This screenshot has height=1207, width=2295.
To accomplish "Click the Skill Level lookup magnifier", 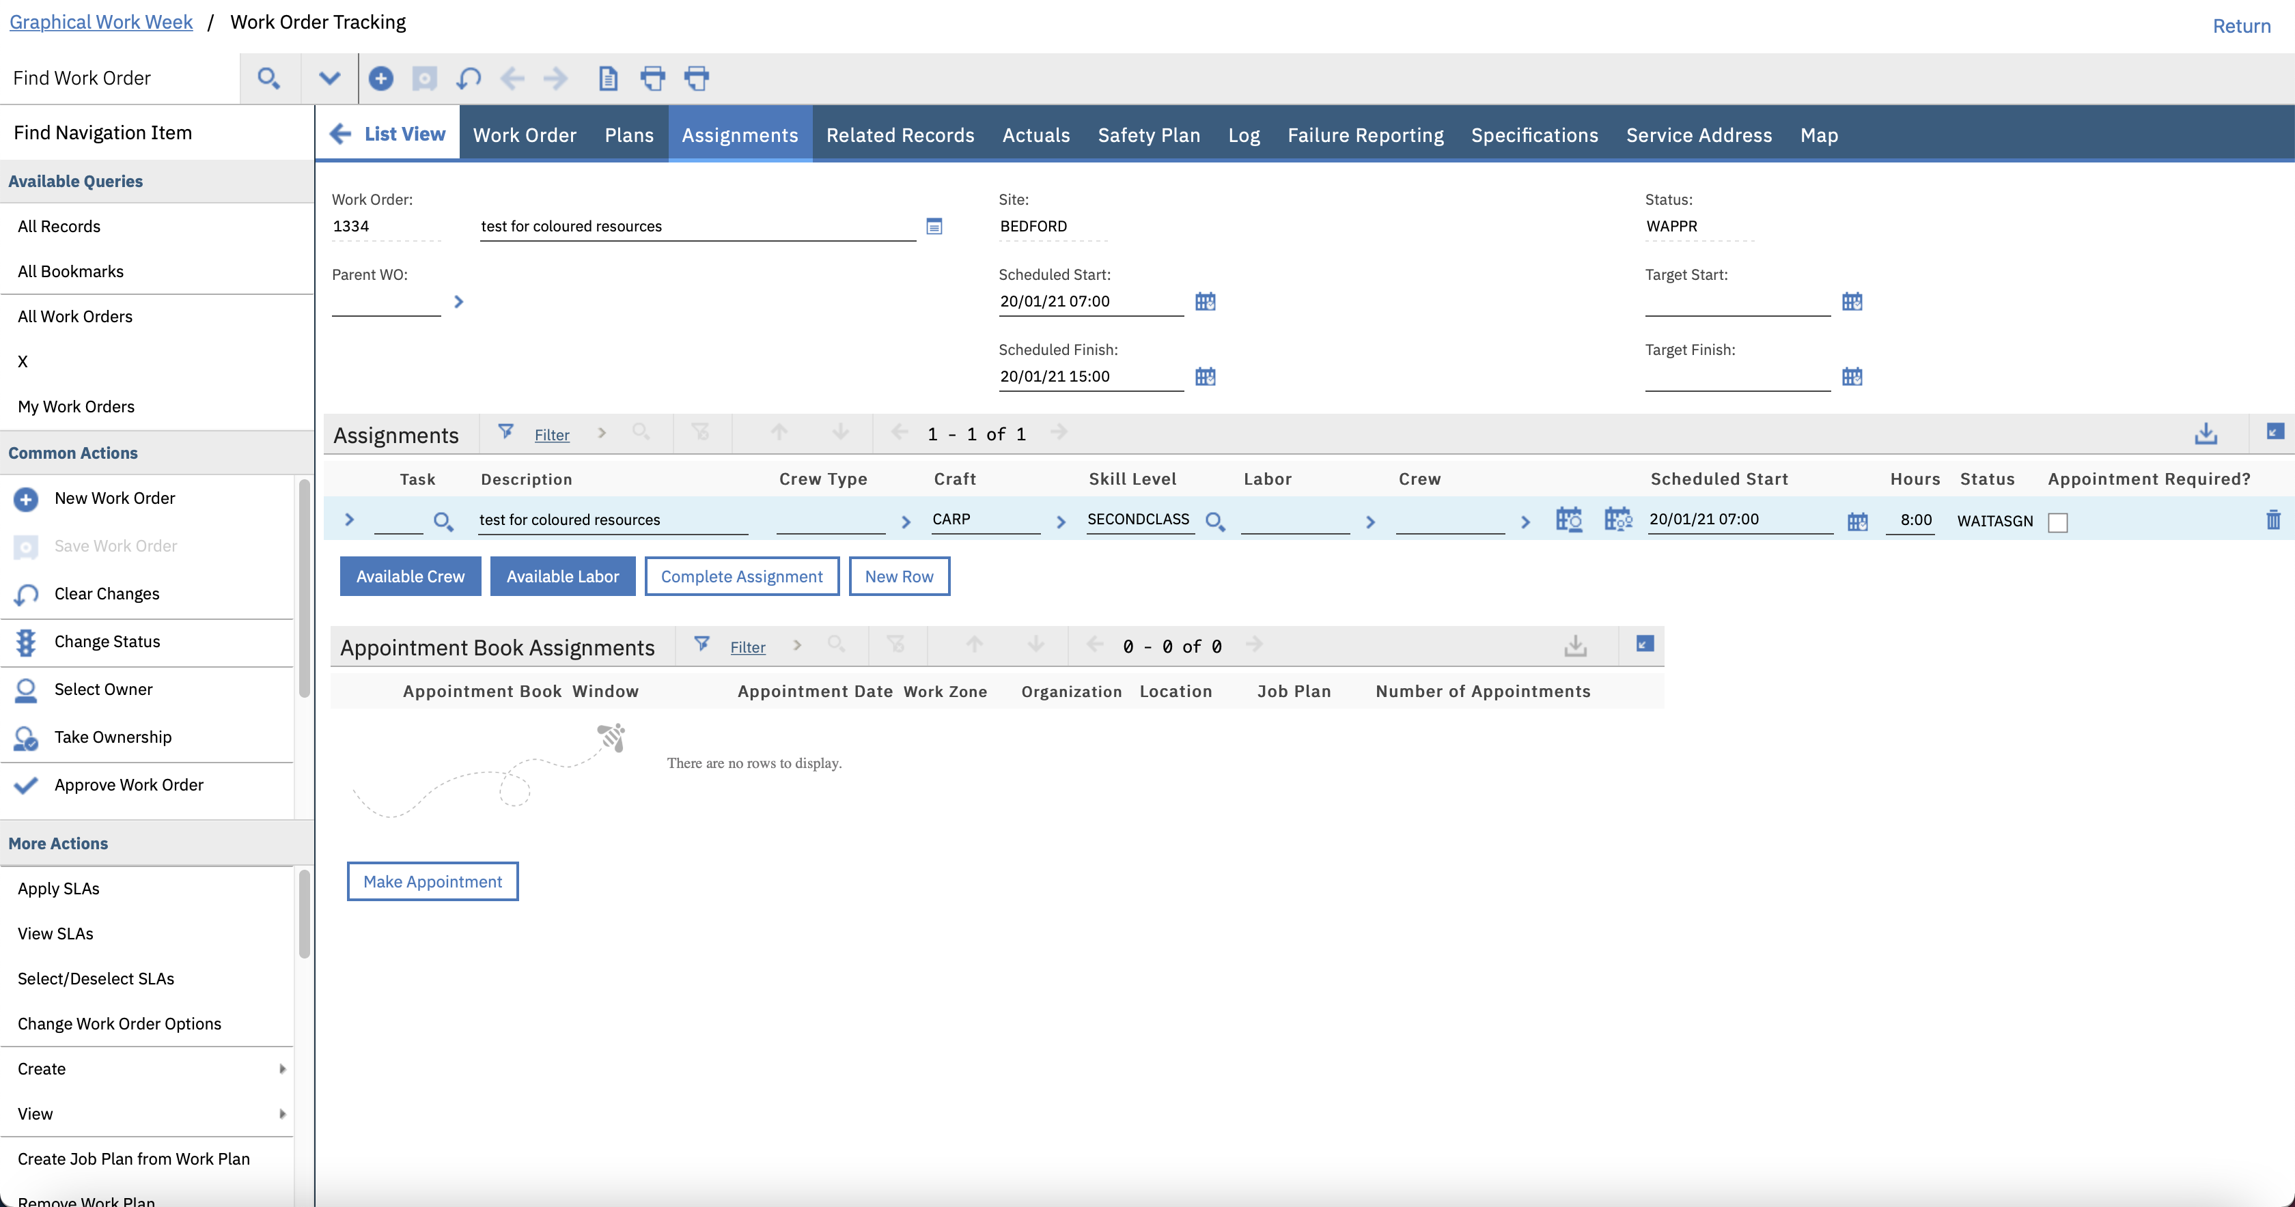I will pos(1214,521).
